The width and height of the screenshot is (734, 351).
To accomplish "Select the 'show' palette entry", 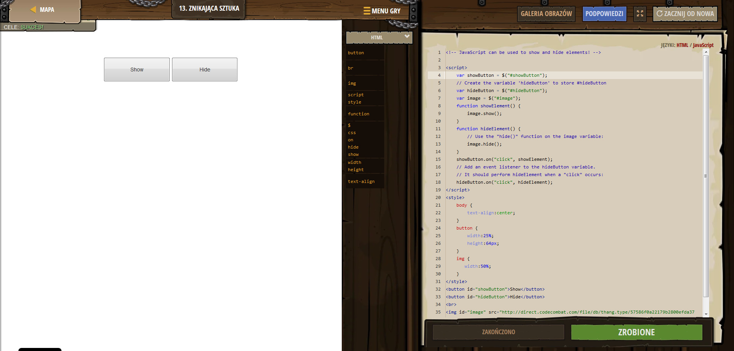I will point(353,154).
